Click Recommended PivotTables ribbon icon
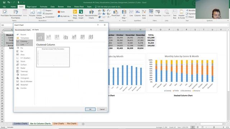Viewport: 230px width, 129px height. (x=15, y=14)
